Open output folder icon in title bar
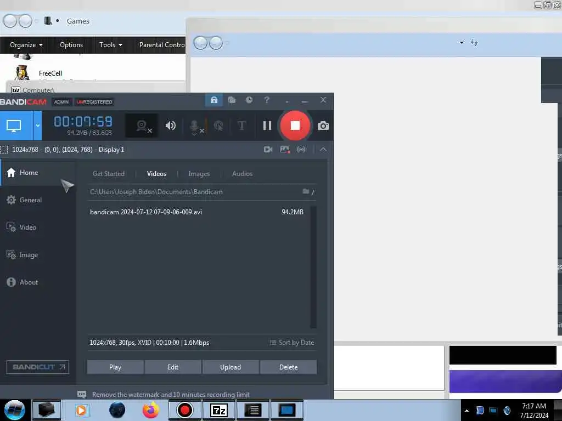Screen dimensions: 562x421 pos(232,100)
